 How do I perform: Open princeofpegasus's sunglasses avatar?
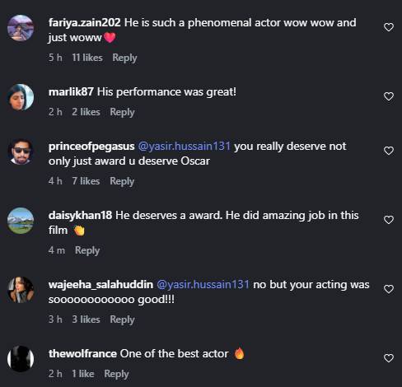21,152
